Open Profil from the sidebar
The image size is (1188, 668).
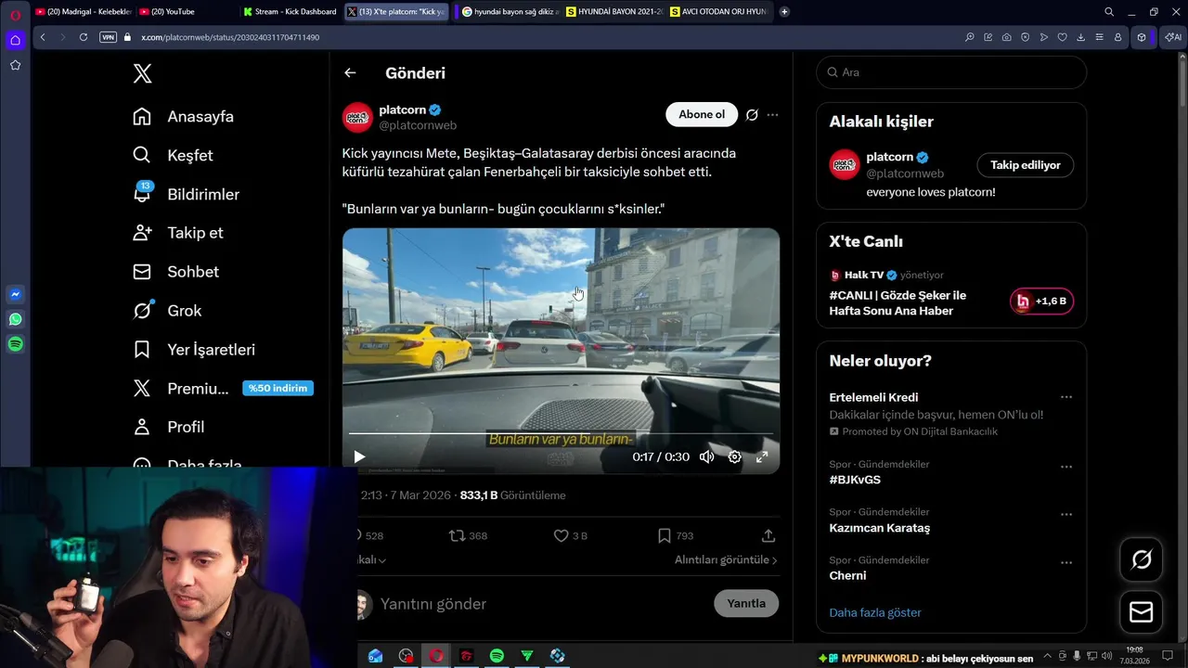[x=169, y=427]
